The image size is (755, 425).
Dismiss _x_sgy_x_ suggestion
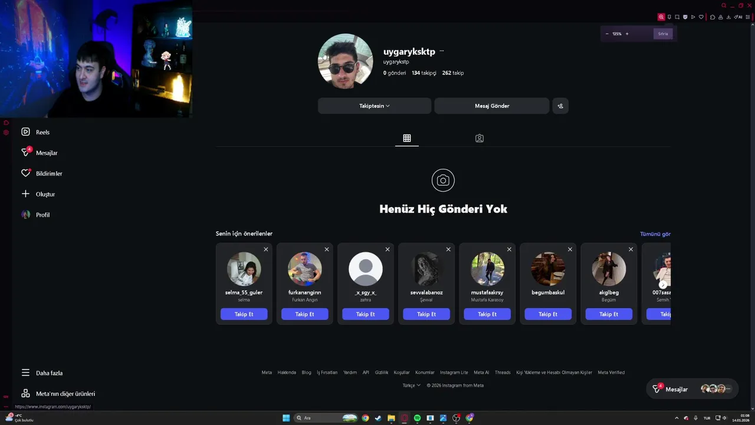pos(388,249)
